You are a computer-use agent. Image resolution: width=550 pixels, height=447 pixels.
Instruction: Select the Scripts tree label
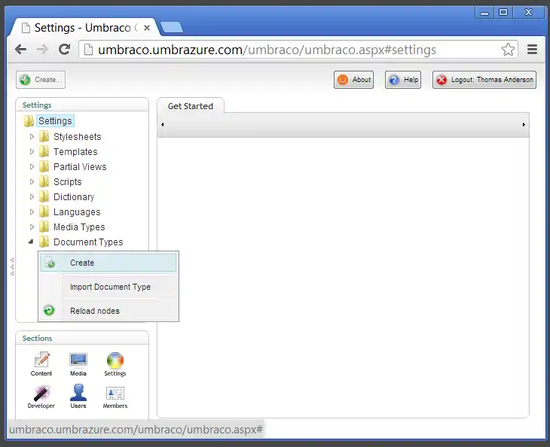[67, 182]
